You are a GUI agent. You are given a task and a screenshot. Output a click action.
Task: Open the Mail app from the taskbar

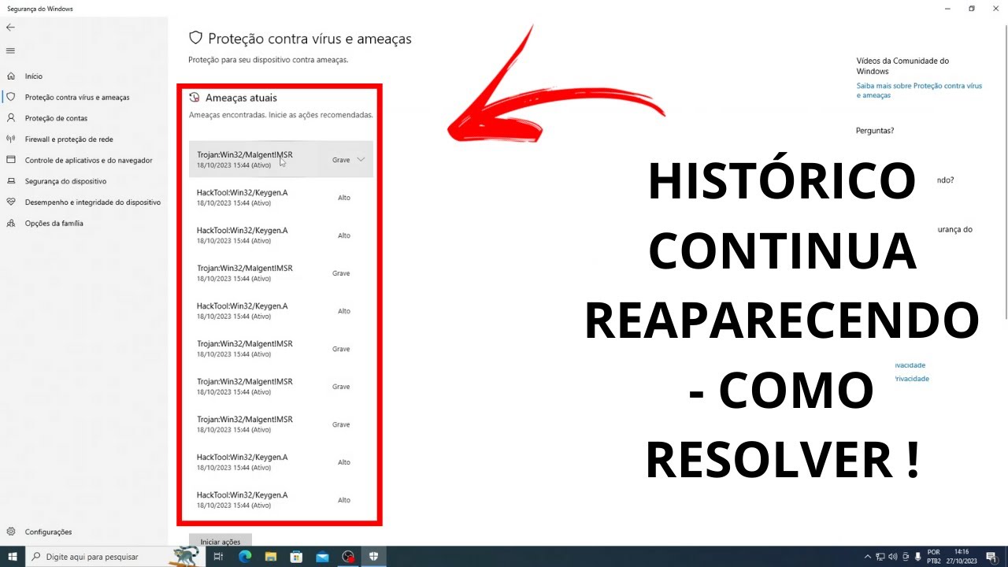click(x=322, y=557)
